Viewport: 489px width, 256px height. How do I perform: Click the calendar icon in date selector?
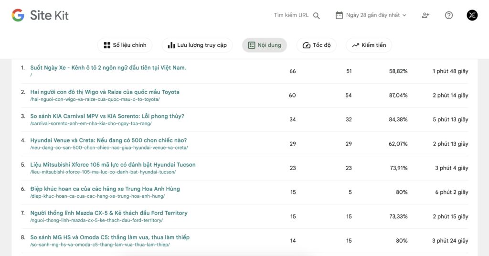(339, 15)
